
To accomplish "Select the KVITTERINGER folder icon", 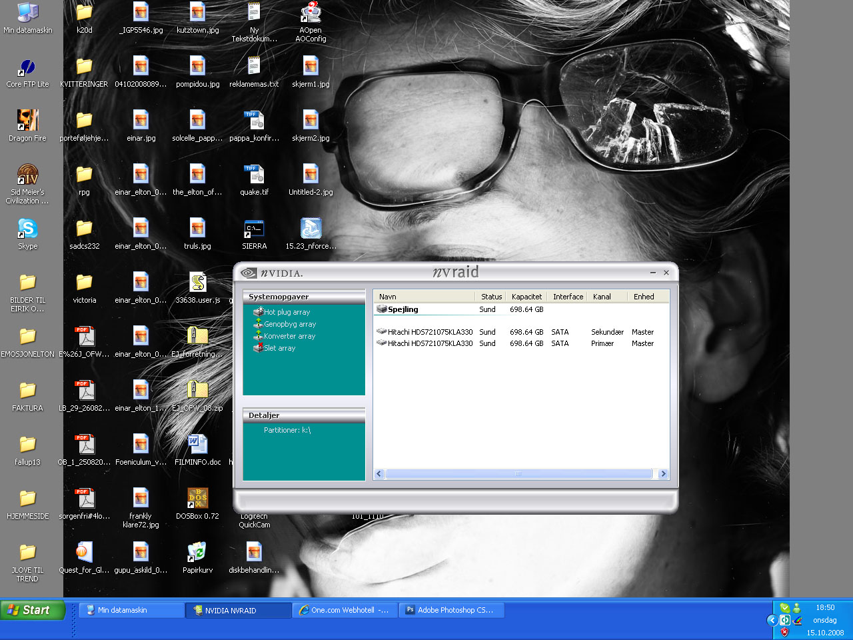I will point(84,73).
